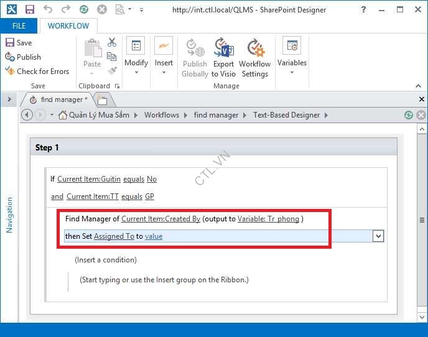The width and height of the screenshot is (428, 337).
Task: Switch to the WORKFLOW ribbon tab
Action: coord(68,25)
